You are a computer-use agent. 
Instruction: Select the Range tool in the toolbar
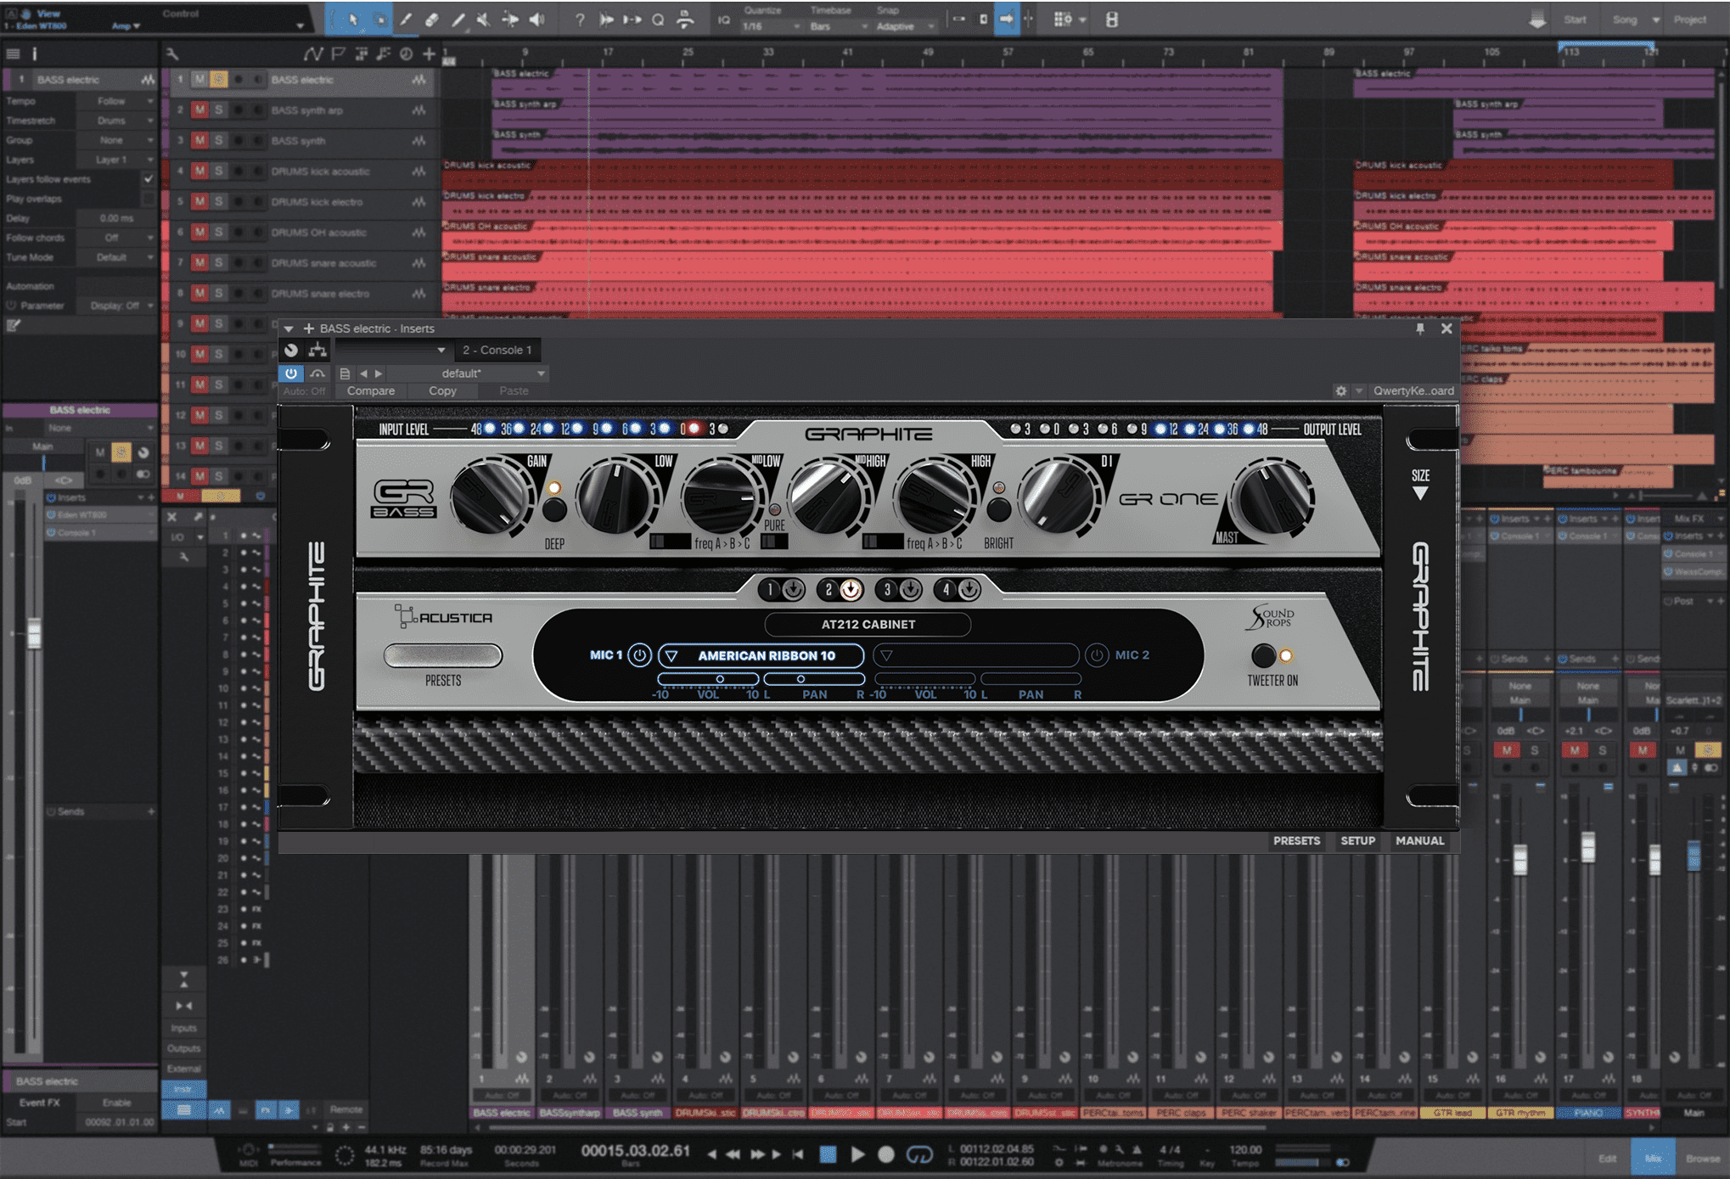(x=380, y=20)
